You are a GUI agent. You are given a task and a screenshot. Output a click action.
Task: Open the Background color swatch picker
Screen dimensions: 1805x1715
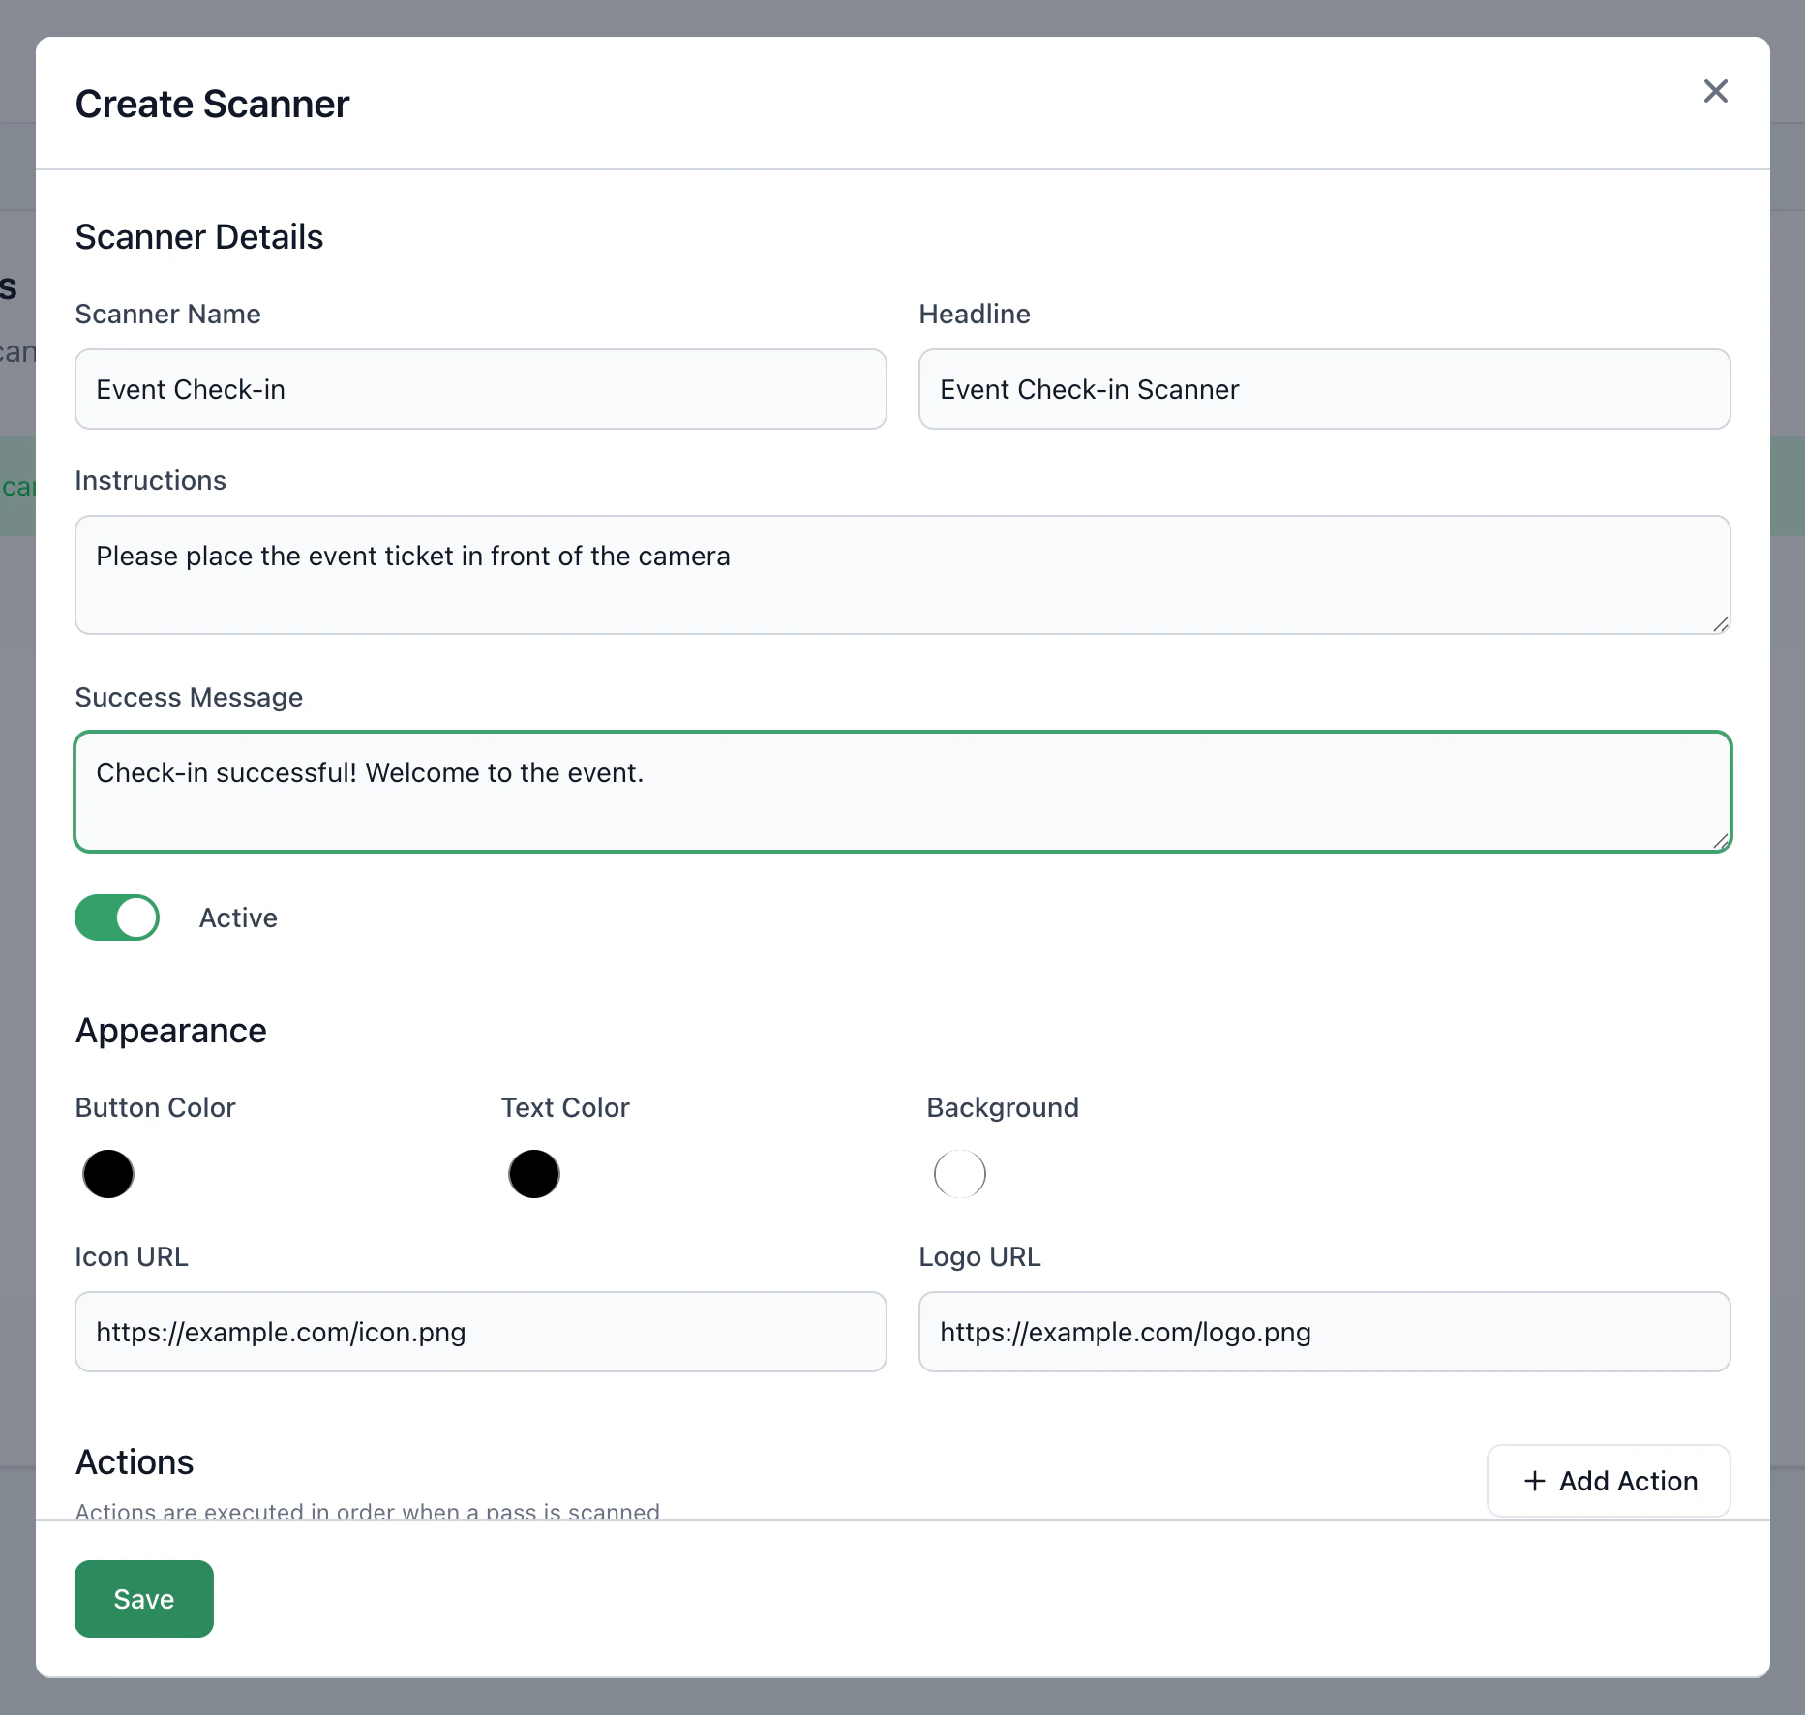coord(960,1174)
